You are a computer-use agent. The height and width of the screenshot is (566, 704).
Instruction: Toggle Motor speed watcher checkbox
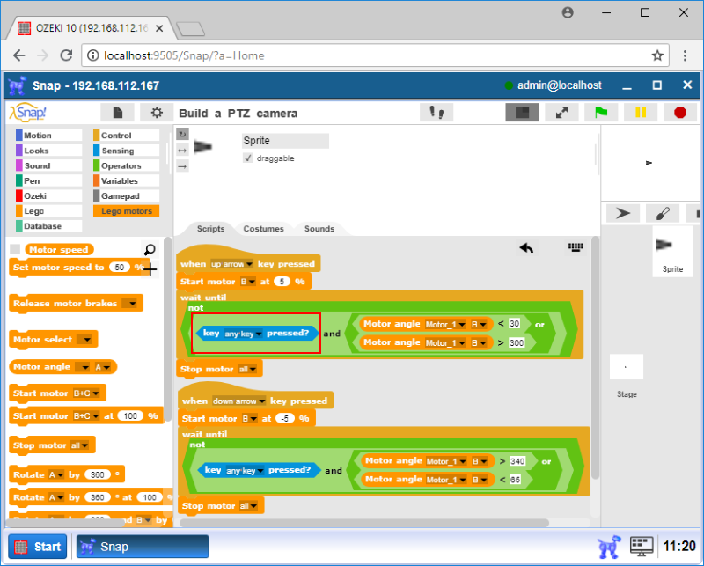pyautogui.click(x=15, y=249)
